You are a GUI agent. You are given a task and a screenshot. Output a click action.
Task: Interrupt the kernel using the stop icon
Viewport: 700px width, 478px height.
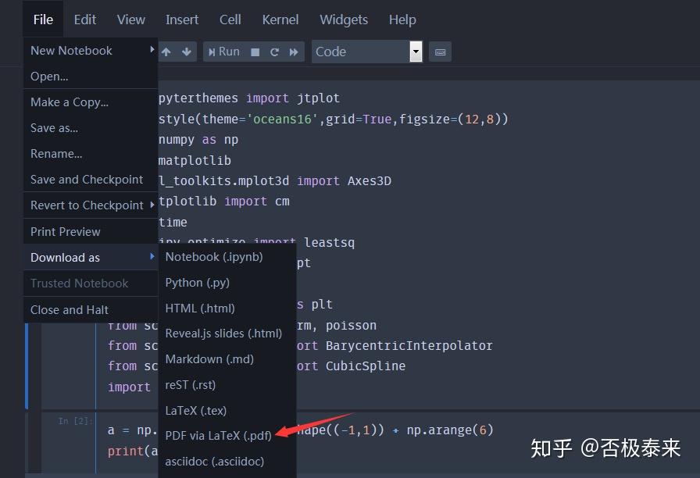pyautogui.click(x=254, y=52)
